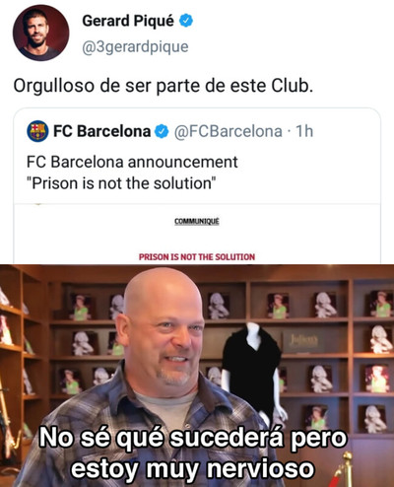Click the blue verified badge beside Gerard Piqué
This screenshot has width=394, height=487.
186,21
